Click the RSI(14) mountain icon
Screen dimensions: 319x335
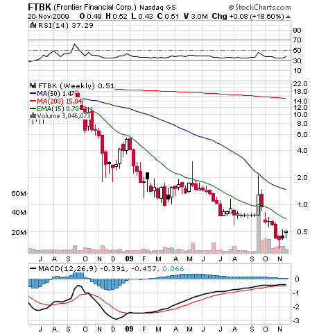click(33, 25)
